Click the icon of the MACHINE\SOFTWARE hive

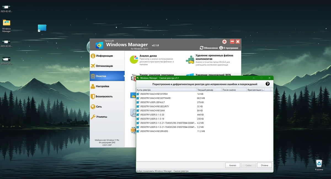(x=138, y=98)
